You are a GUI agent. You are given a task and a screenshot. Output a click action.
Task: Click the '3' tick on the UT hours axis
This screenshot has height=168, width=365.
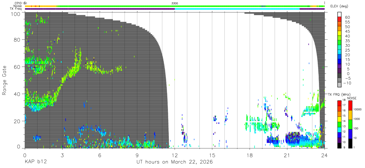[x=62, y=155]
